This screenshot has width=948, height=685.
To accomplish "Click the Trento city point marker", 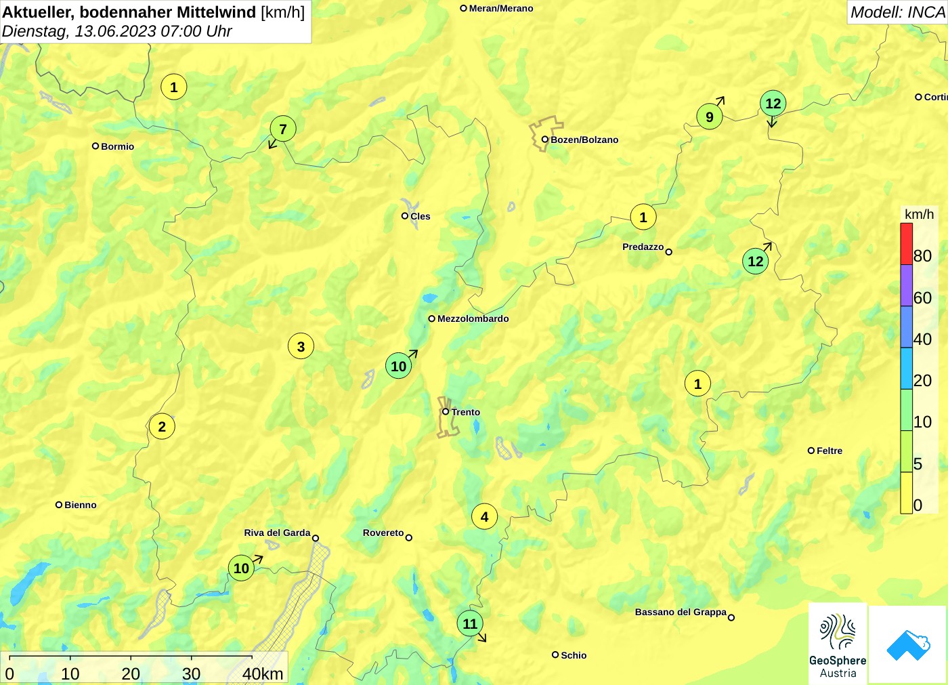I will tap(446, 411).
